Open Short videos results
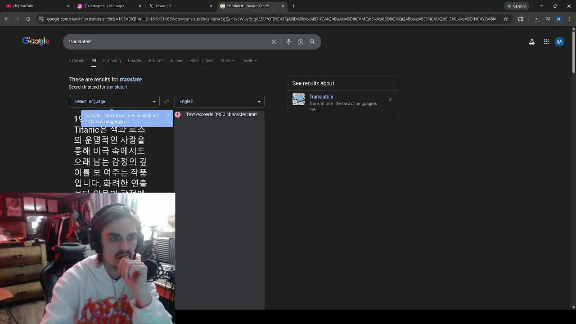This screenshot has height=324, width=576. point(202,60)
